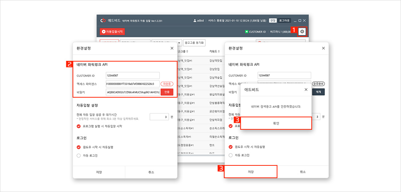Maximize the 애드비드 main window

tap(300, 20)
